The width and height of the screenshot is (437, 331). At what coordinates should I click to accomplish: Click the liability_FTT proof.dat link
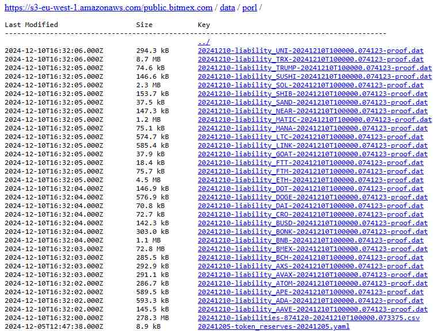[310, 163]
